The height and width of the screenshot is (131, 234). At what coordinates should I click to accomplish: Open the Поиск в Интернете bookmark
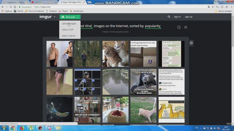(34, 11)
